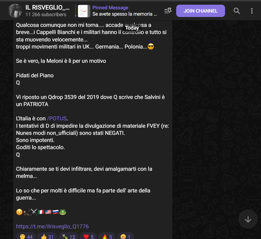Open the t.me/ilrisveglio_Q1776 link
Image resolution: width=261 pixels, height=239 pixels.
pyautogui.click(x=52, y=226)
